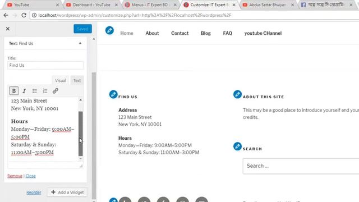Screen dimensions: 359x202
Task: Click the edit pencil beside the menu
Action: tap(109, 30)
